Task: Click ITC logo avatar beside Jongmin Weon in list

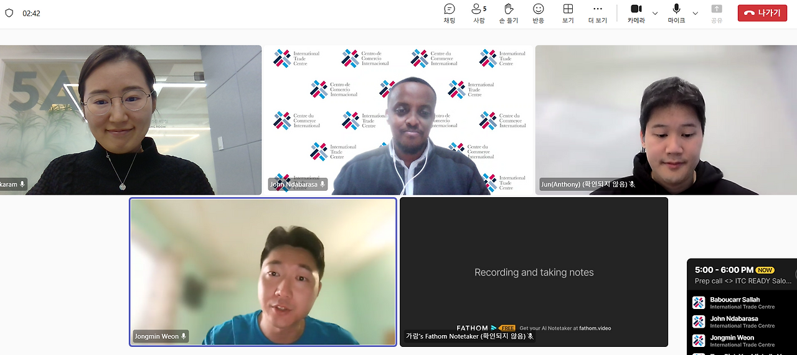Action: click(699, 341)
